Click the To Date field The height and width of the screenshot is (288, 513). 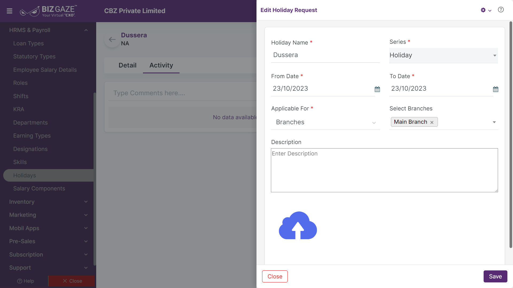[441, 89]
